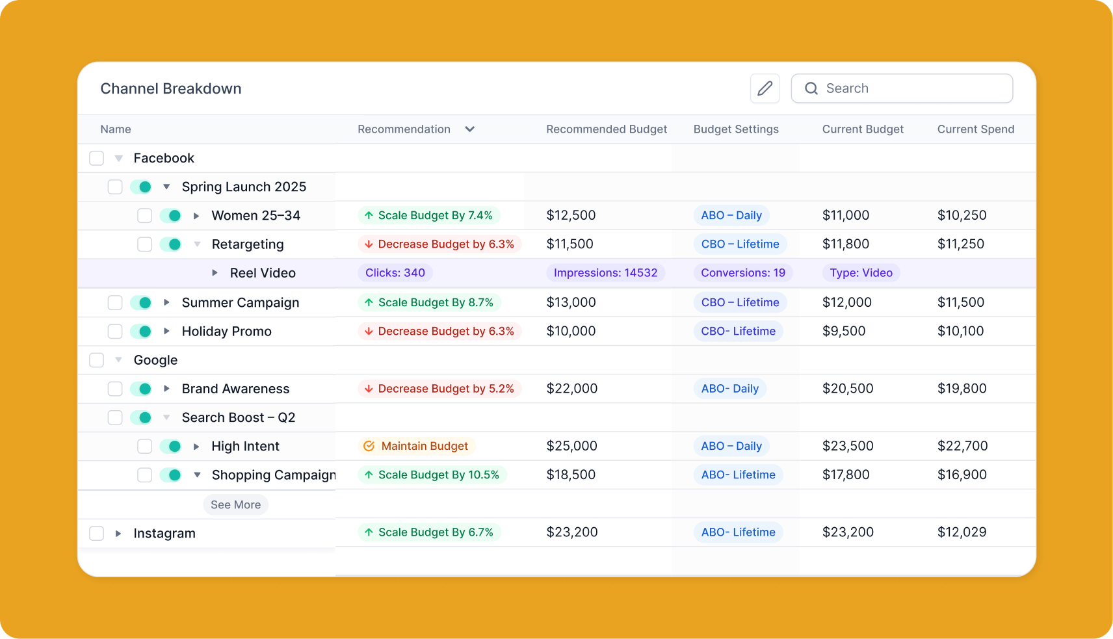
Task: Click down arrow on Brand Awareness recommendation
Action: pyautogui.click(x=369, y=389)
